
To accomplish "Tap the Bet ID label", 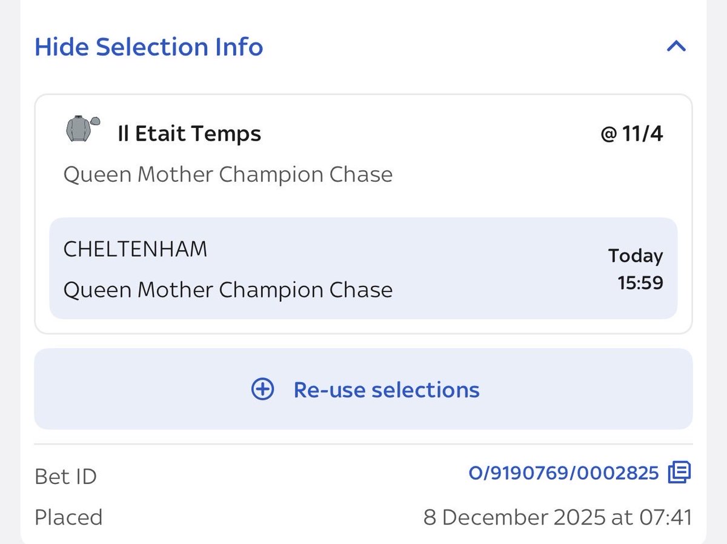I will click(65, 477).
